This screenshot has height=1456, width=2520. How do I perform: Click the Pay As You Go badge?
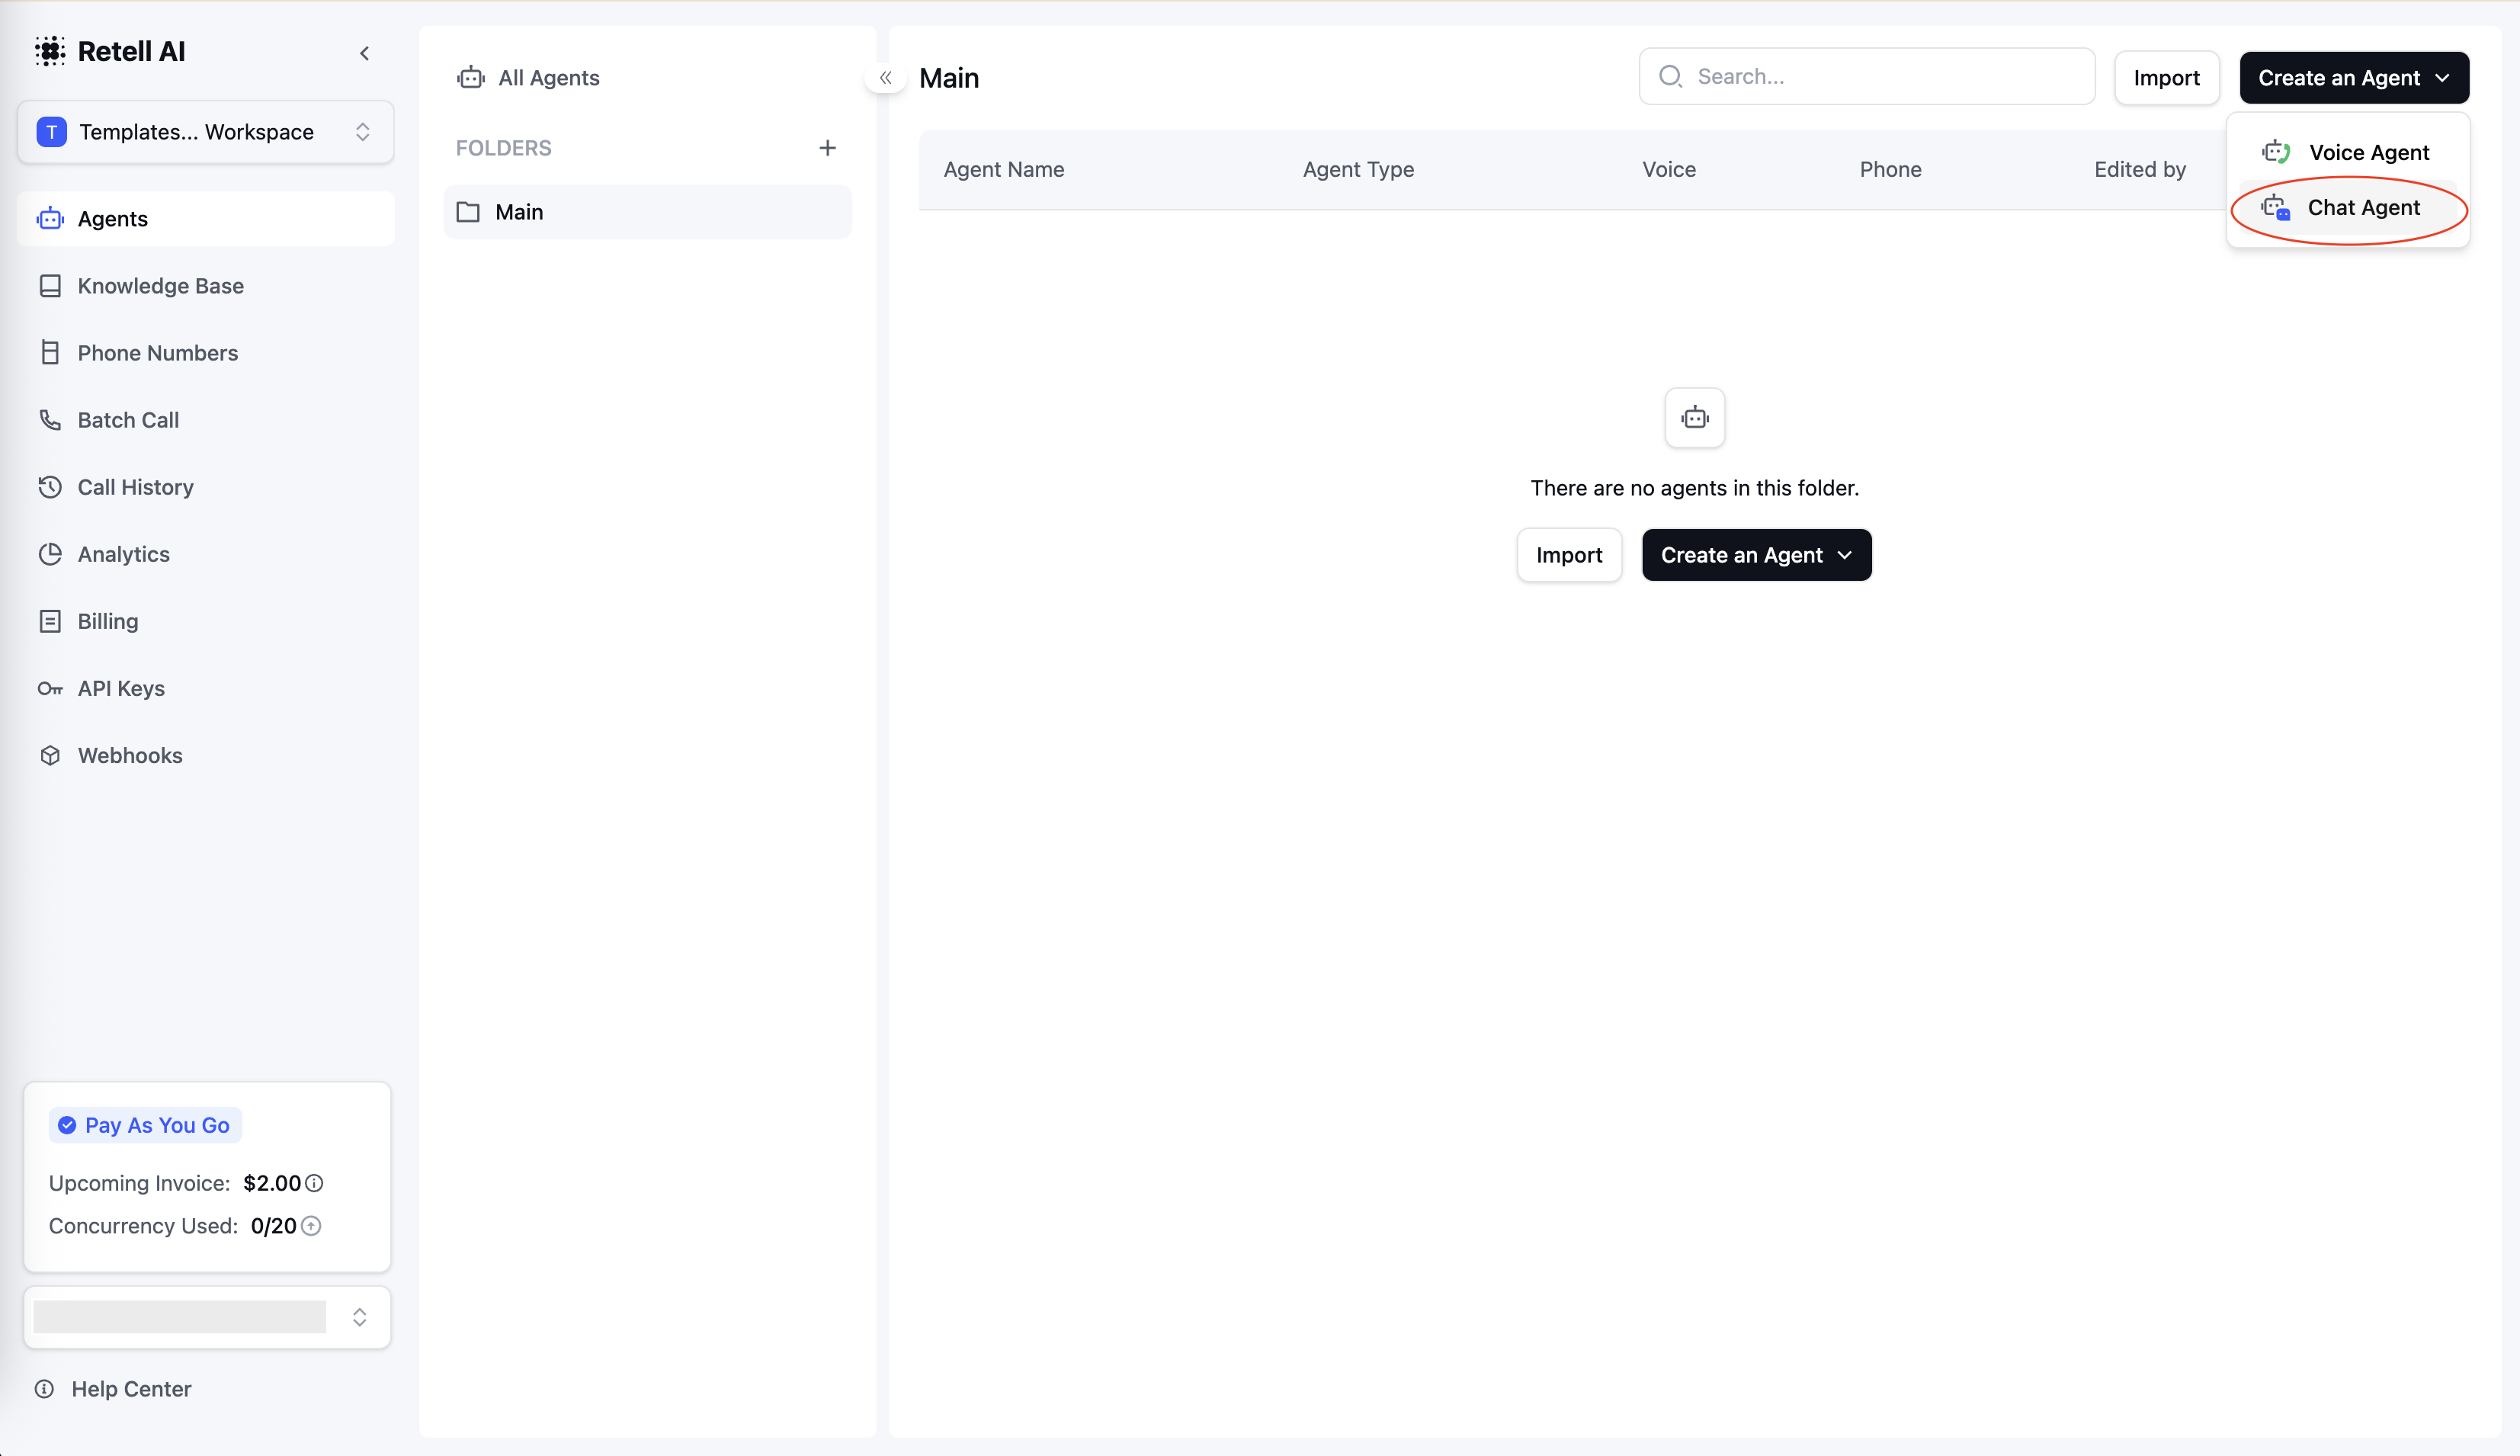pyautogui.click(x=146, y=1125)
